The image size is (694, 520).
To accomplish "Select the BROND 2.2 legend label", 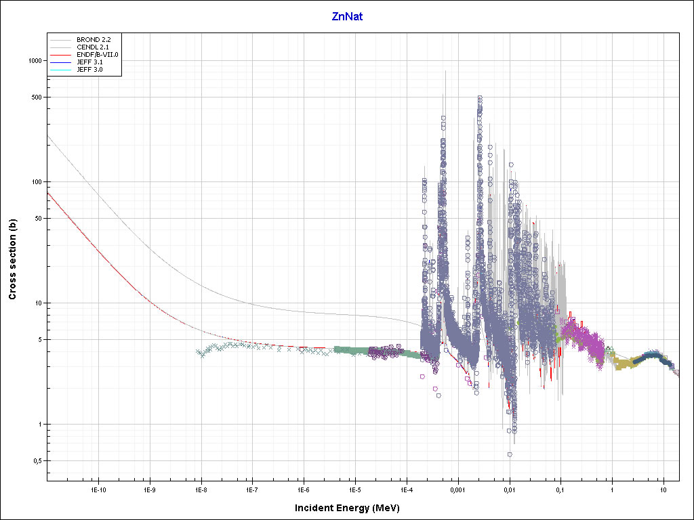I will (x=94, y=40).
